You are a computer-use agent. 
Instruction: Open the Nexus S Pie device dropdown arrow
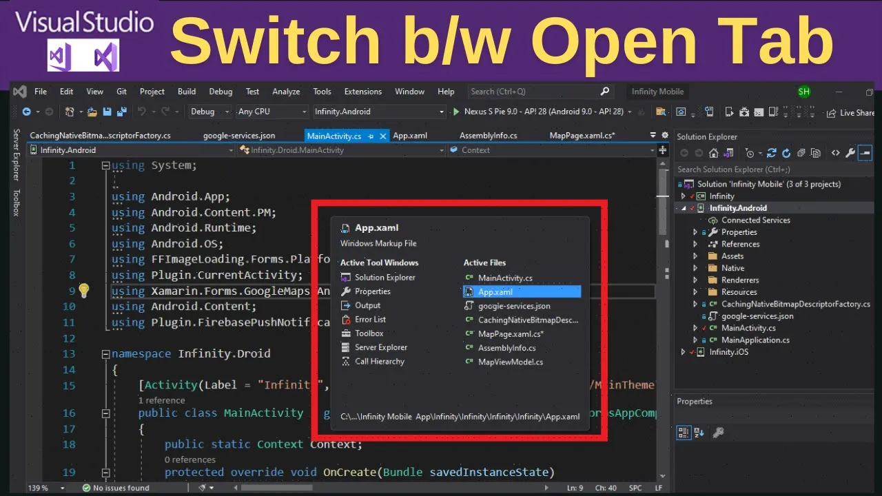point(628,112)
